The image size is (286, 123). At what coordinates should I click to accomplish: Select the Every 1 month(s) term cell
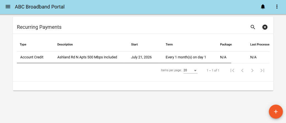tap(186, 57)
